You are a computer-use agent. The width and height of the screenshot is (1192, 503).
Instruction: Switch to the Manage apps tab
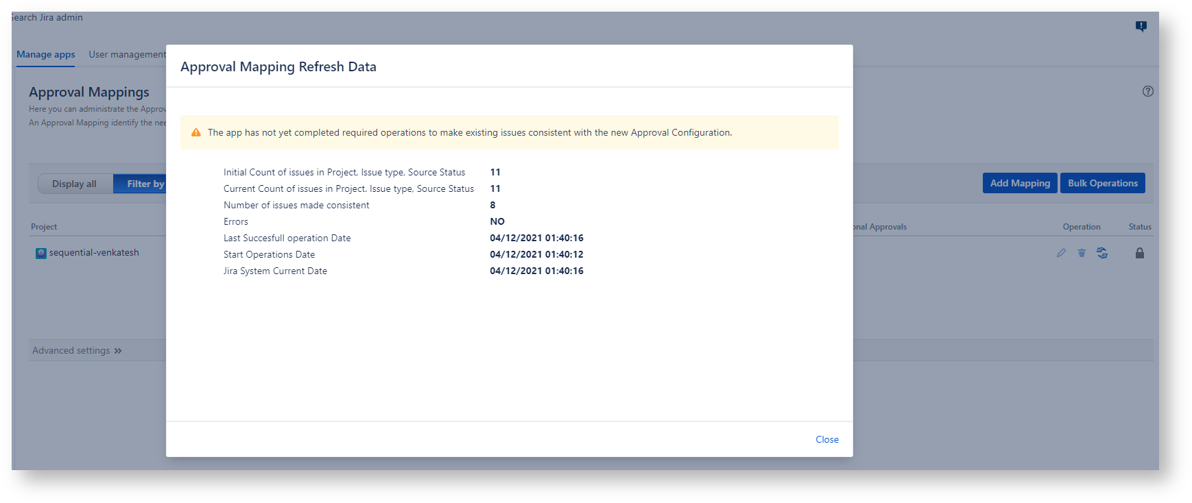click(46, 54)
